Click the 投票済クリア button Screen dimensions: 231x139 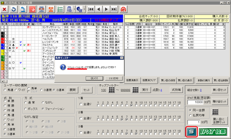[x=149, y=80]
